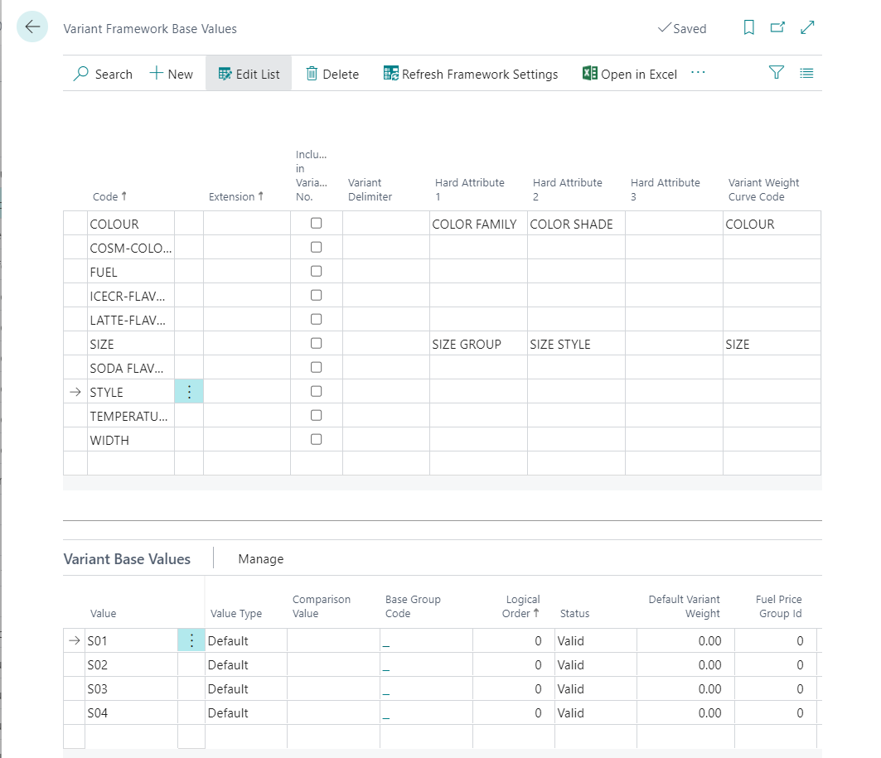Click Edit List in toolbar

pos(249,74)
